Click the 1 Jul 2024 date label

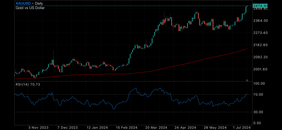(x=242, y=128)
